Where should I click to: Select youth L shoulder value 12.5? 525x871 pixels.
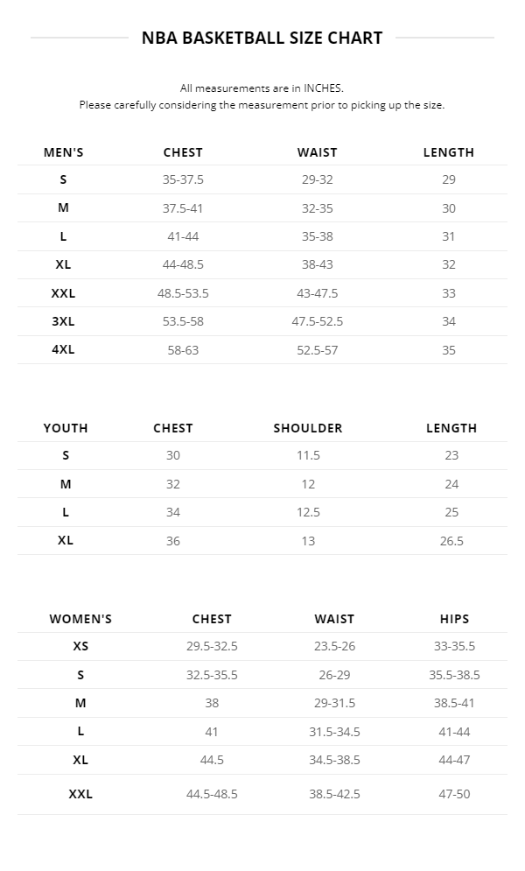point(308,512)
